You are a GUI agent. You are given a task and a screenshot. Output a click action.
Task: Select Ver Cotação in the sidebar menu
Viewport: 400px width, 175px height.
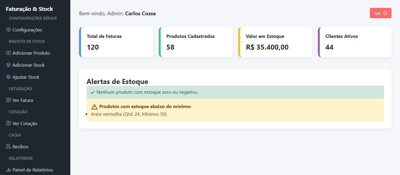25,123
